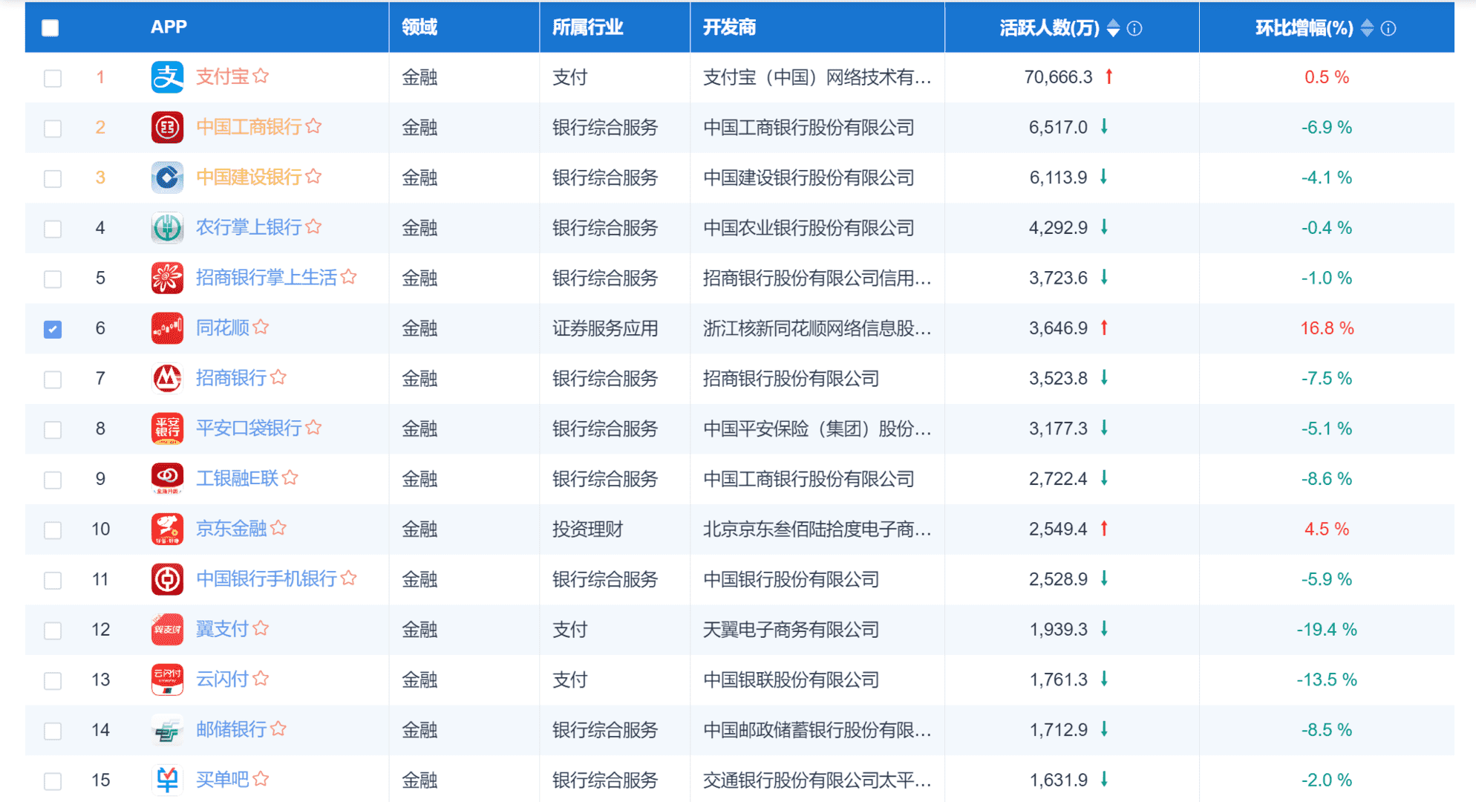Click the 云闪付 app logo
This screenshot has height=802, width=1476.
[x=167, y=679]
